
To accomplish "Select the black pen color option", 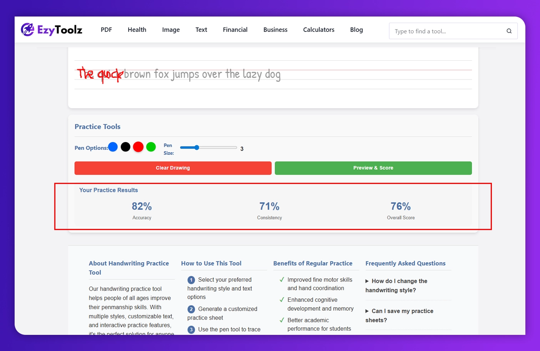I will [125, 147].
